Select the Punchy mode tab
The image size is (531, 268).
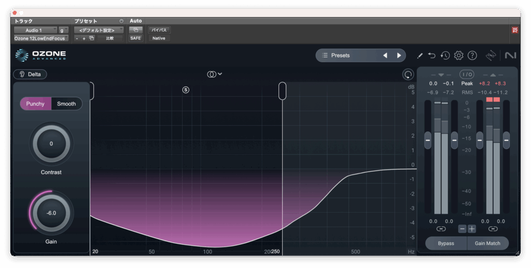pyautogui.click(x=35, y=103)
